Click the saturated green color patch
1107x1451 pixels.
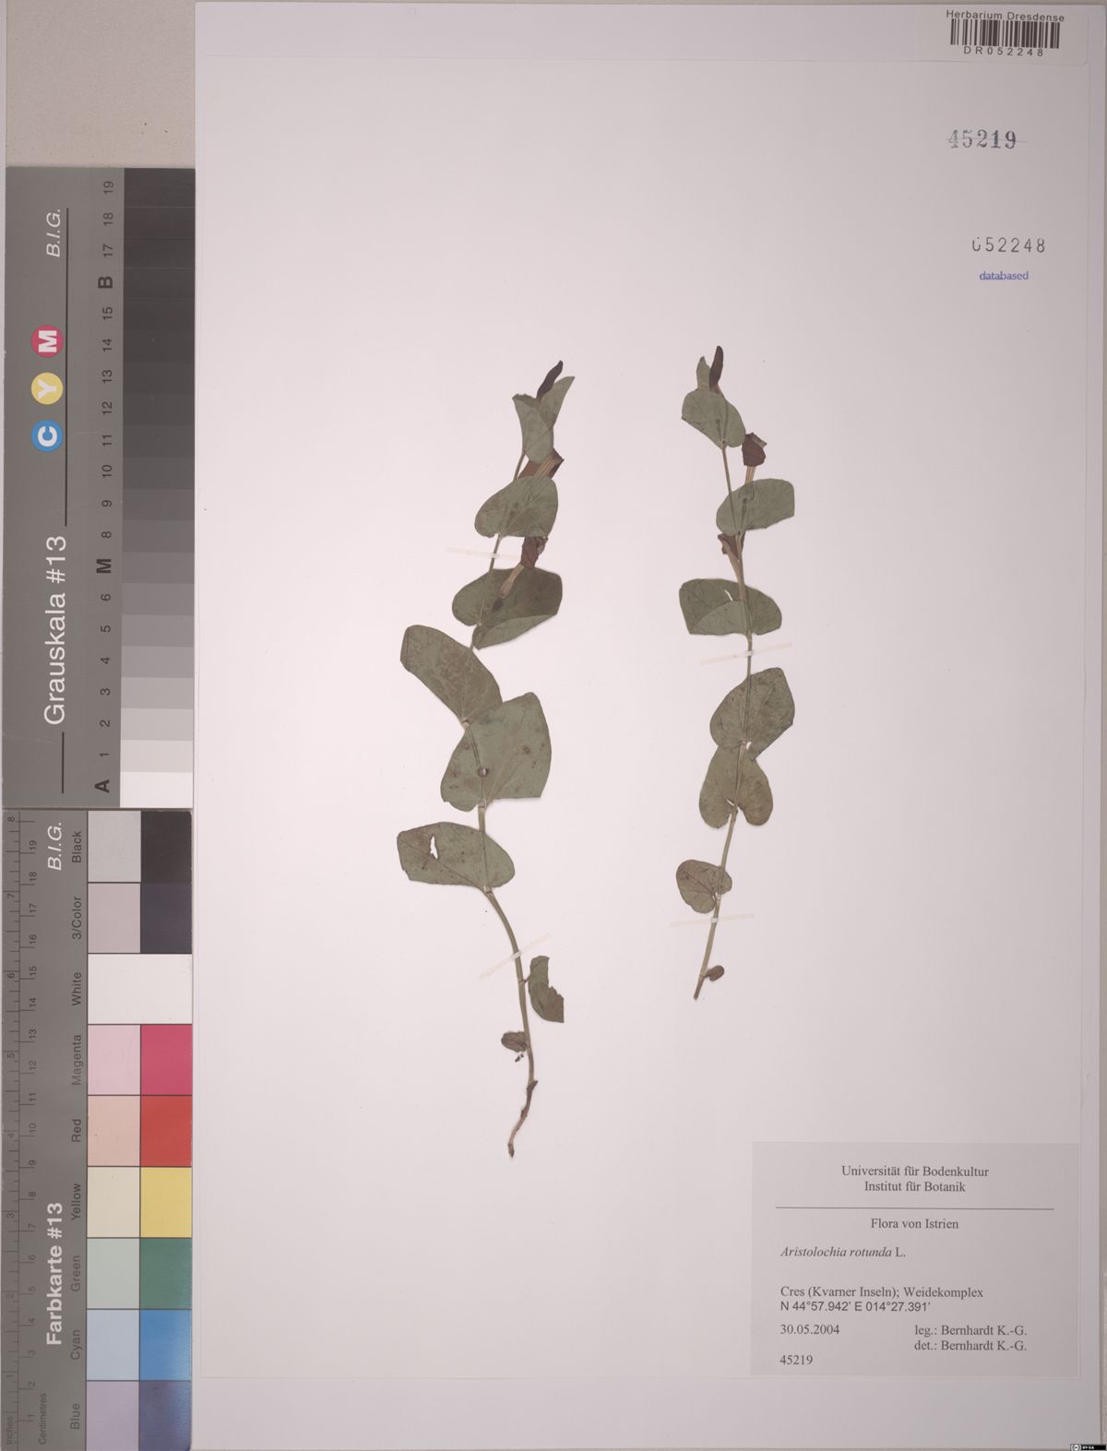click(166, 1273)
